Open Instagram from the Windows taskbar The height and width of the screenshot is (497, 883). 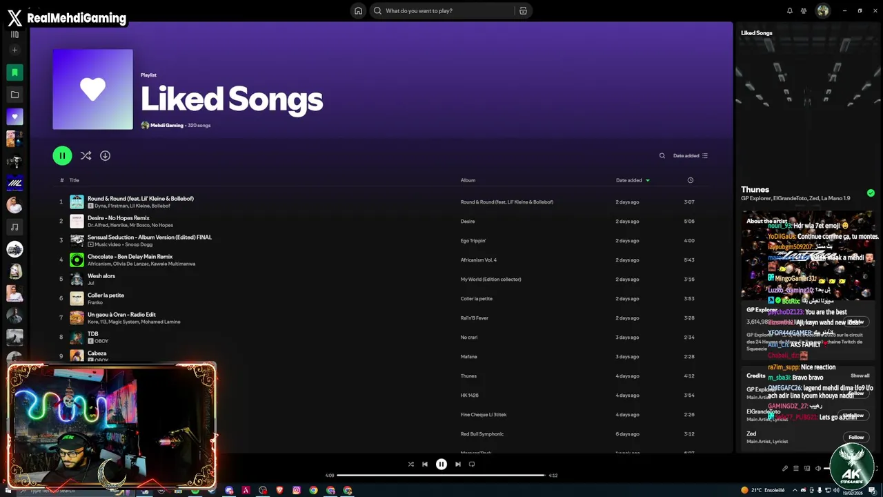[x=297, y=490]
